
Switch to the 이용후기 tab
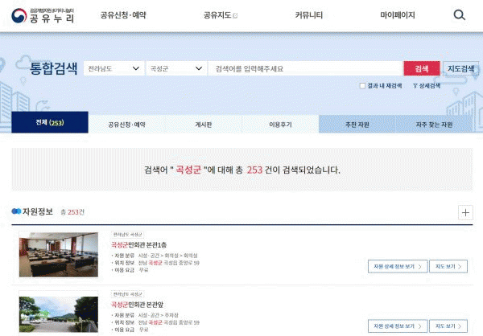point(280,124)
